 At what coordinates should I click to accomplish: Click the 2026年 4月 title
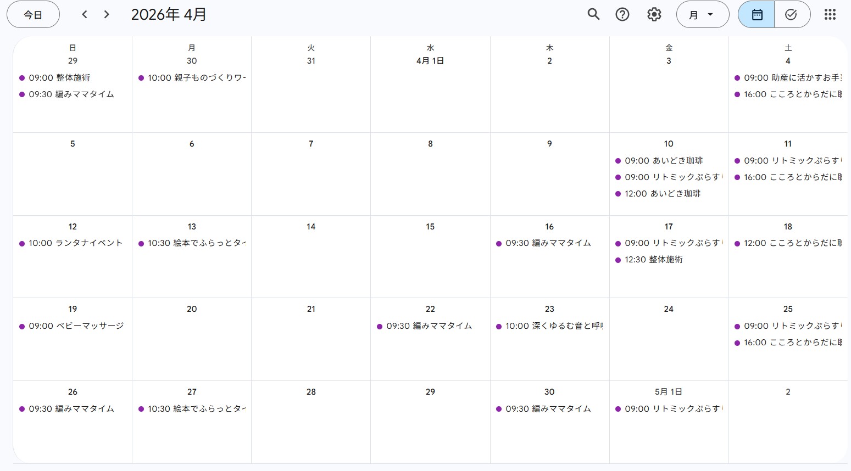[x=169, y=14]
